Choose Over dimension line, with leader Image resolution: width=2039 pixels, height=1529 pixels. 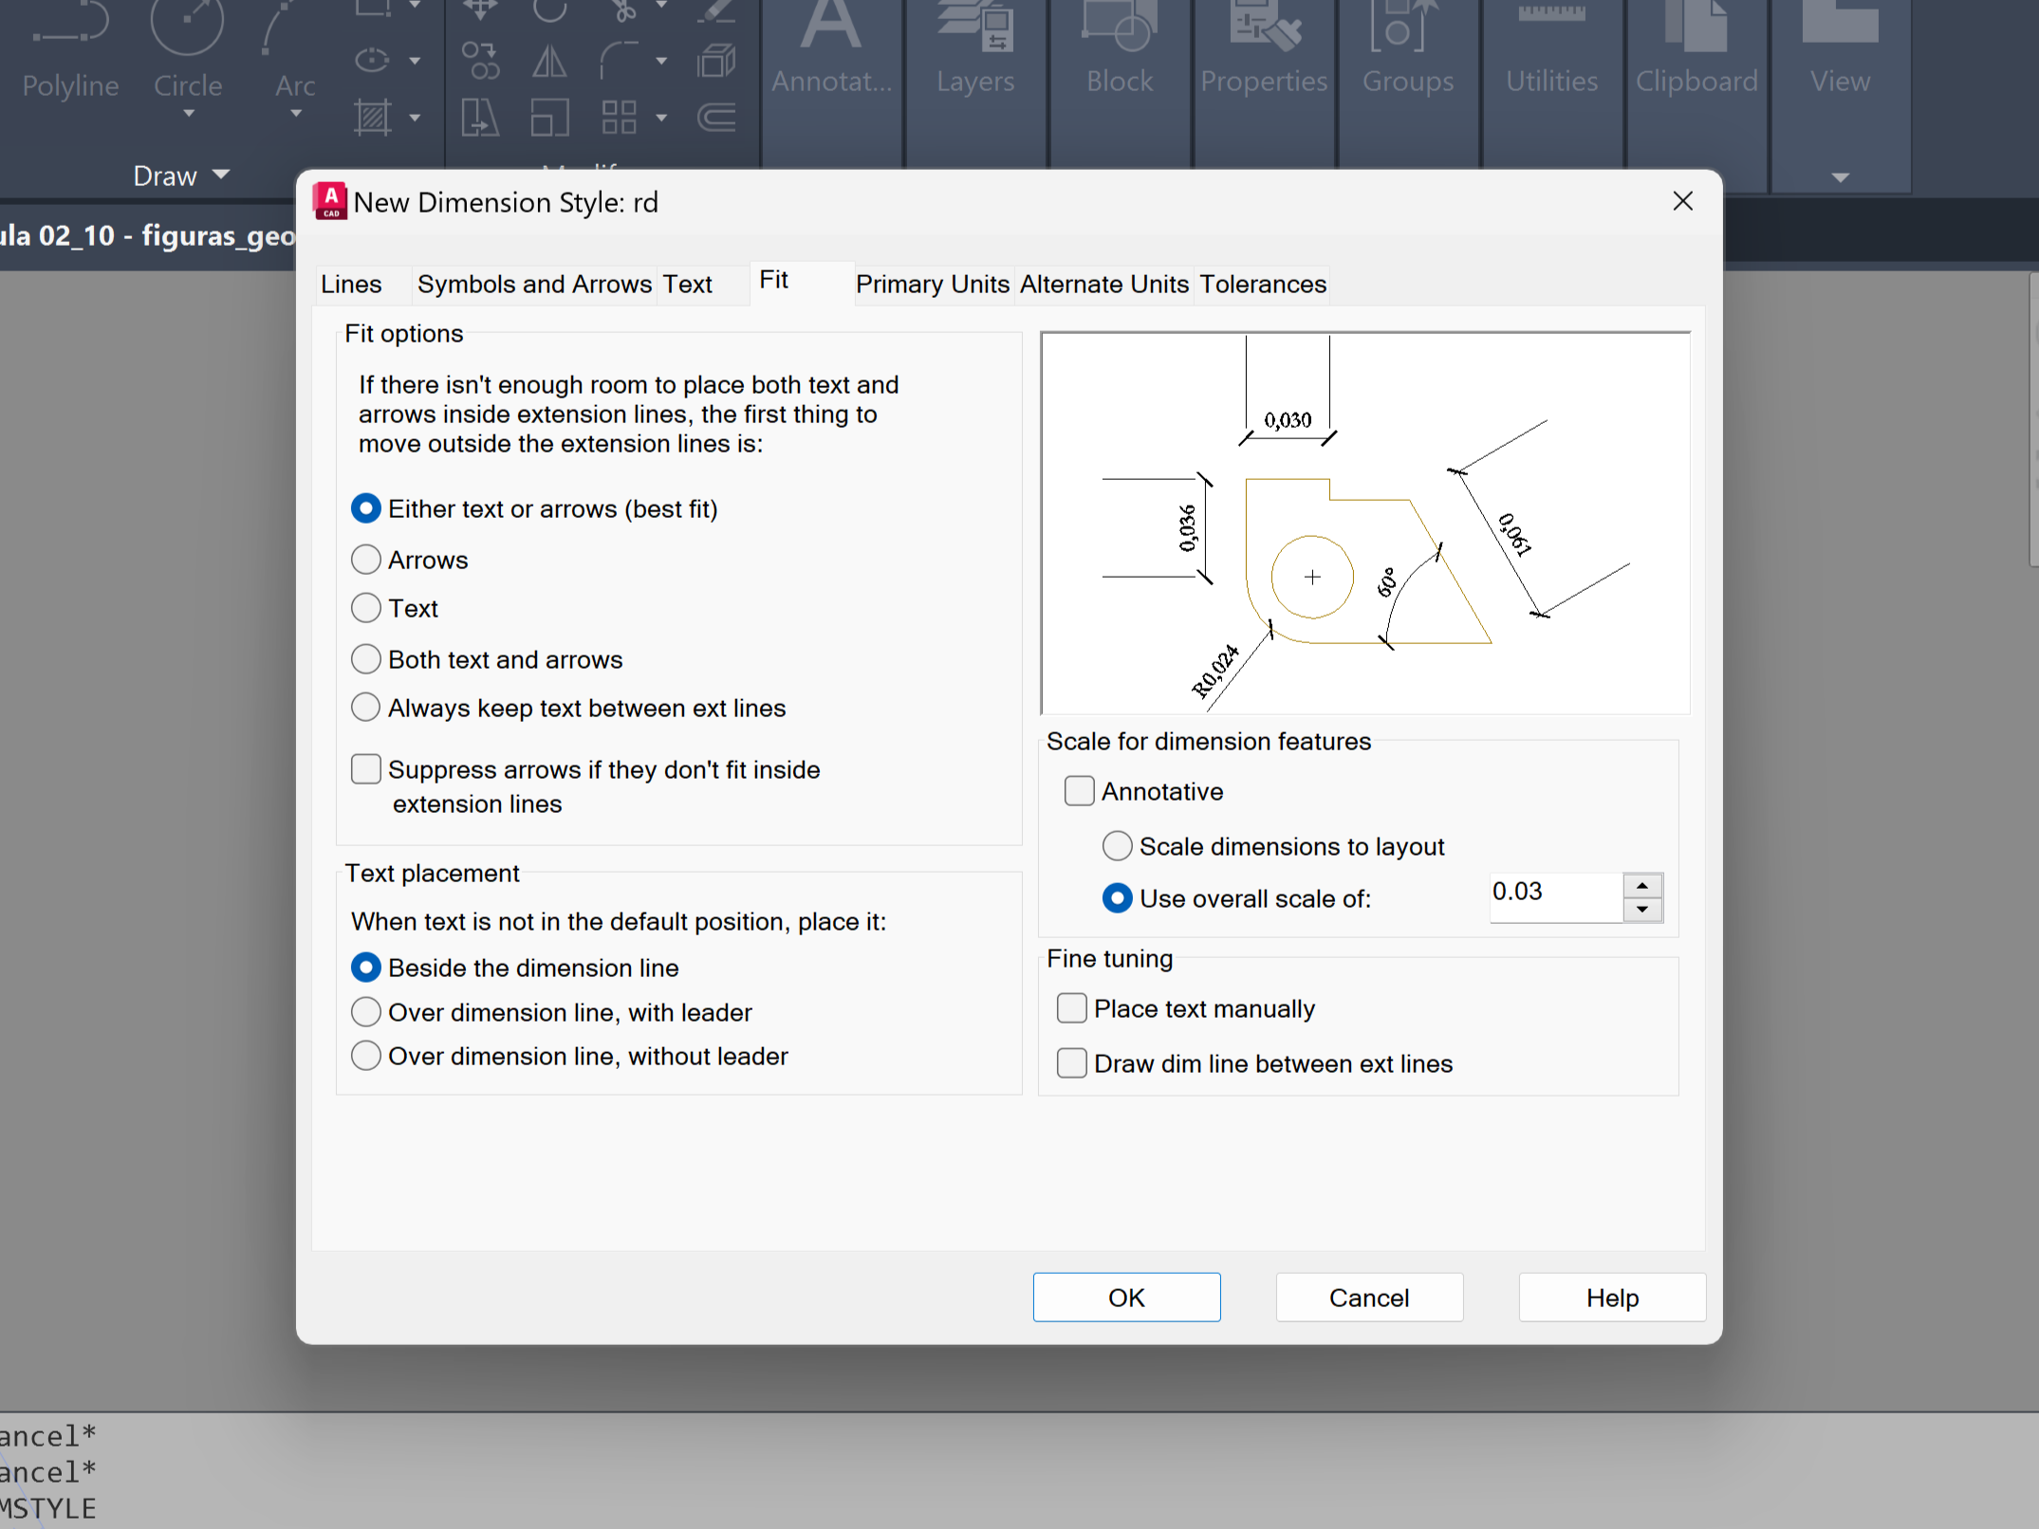366,1012
